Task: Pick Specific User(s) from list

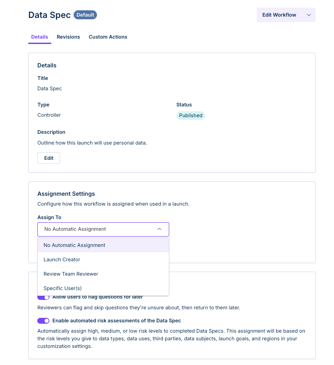Action: 103,288
